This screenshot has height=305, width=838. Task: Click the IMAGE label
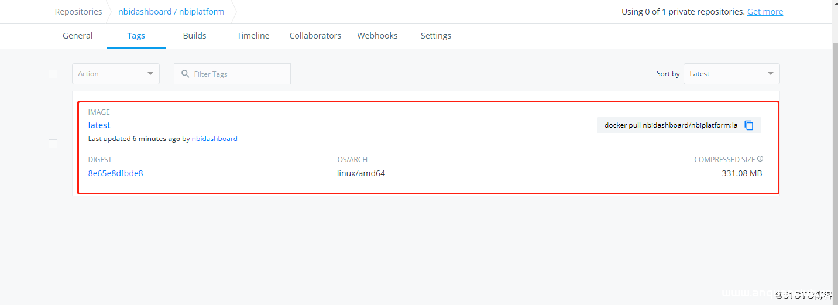click(99, 112)
